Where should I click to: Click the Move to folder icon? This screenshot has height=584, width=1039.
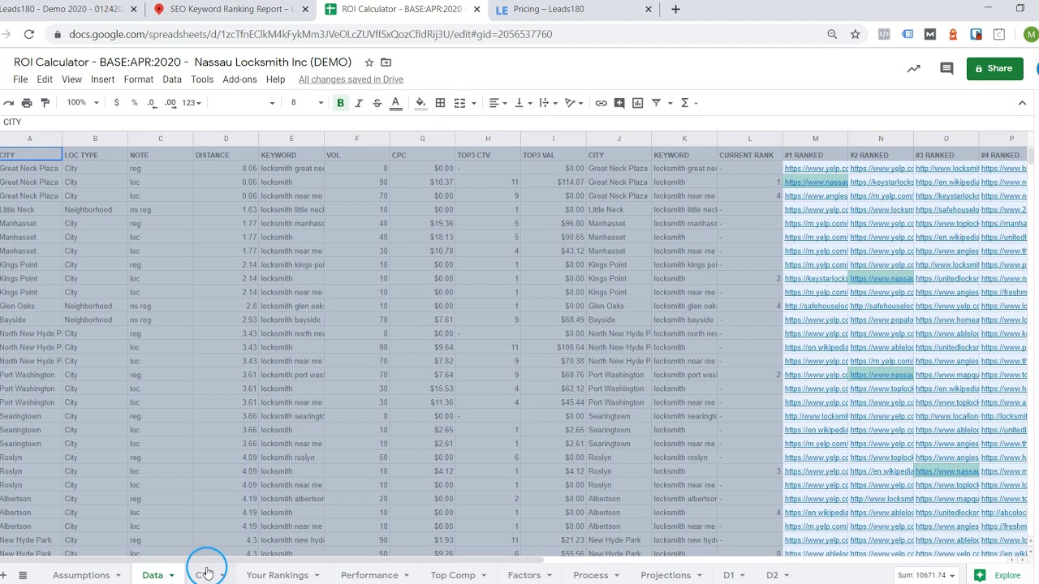click(x=386, y=62)
